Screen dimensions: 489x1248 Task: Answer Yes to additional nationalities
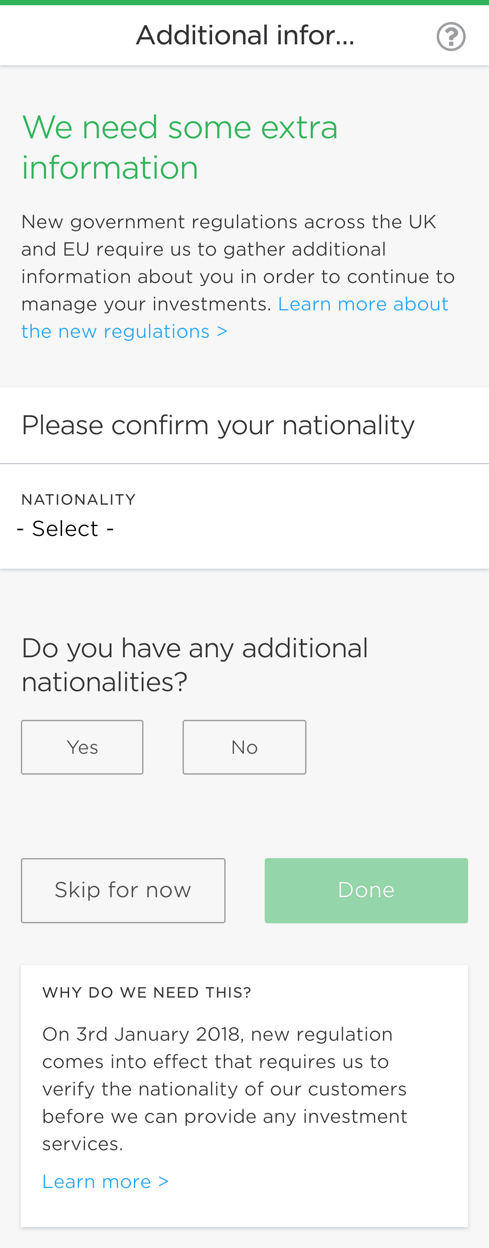click(x=82, y=747)
